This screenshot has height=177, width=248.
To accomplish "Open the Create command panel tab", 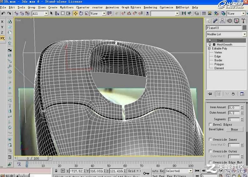I will point(209,21).
